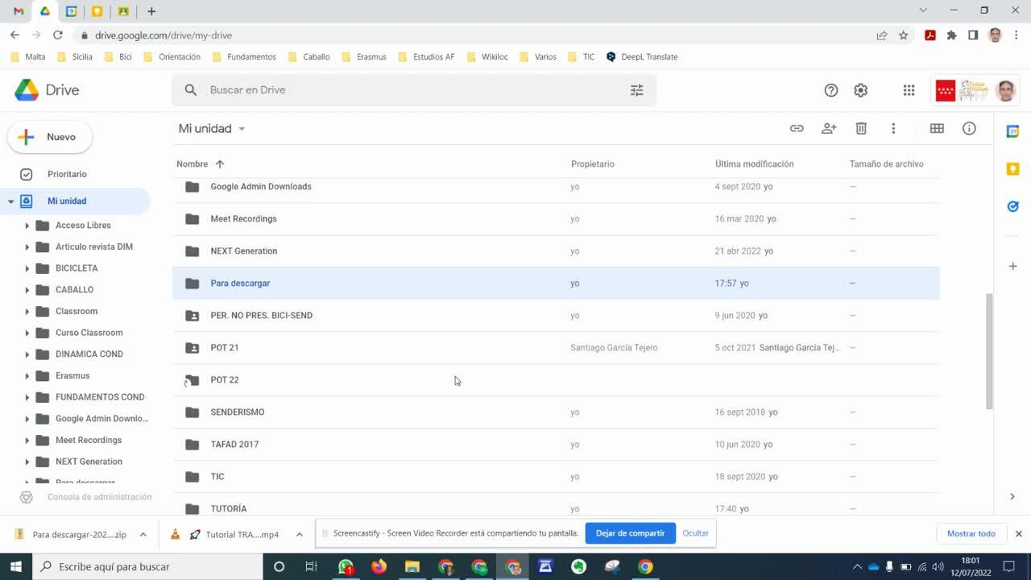The height and width of the screenshot is (580, 1031).
Task: Open Gmail browser tab
Action: point(19,11)
